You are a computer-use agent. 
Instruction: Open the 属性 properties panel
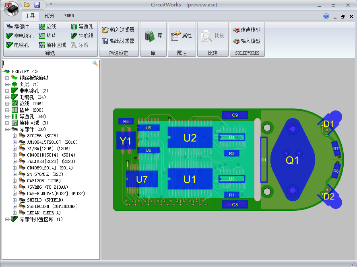coord(182,35)
